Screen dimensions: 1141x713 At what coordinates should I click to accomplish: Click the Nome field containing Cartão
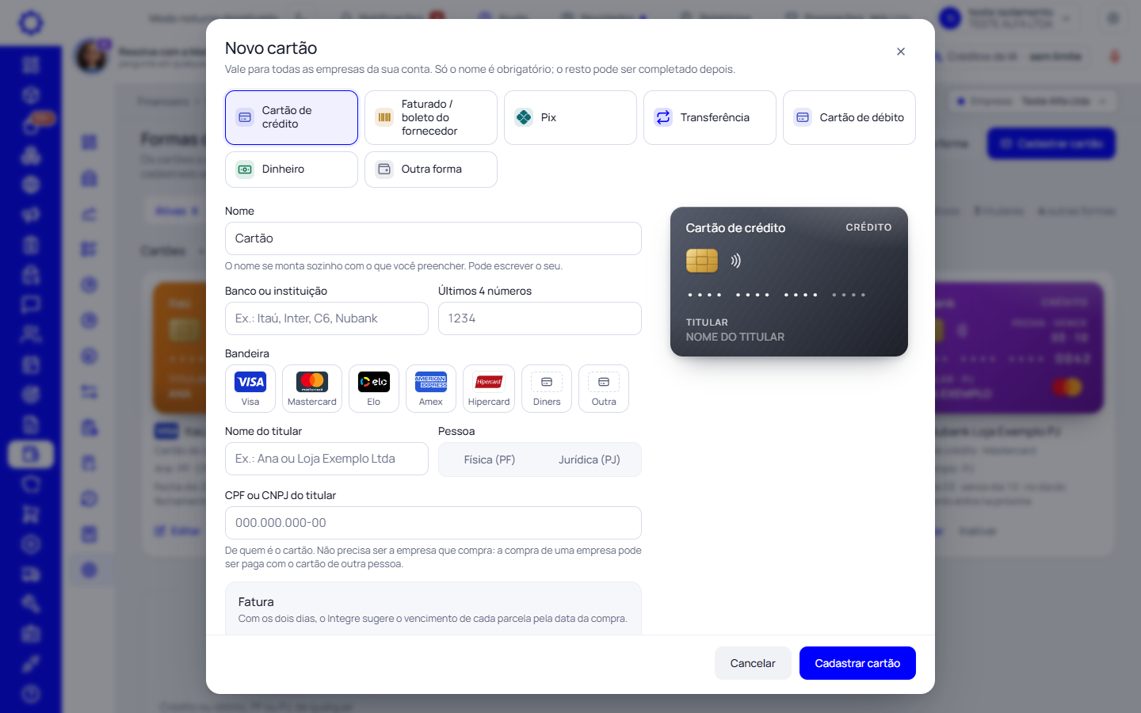(x=433, y=238)
